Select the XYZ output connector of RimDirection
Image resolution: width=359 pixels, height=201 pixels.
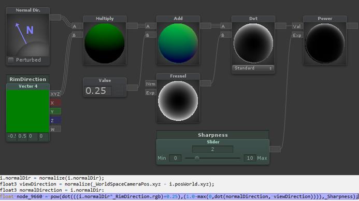(55, 94)
